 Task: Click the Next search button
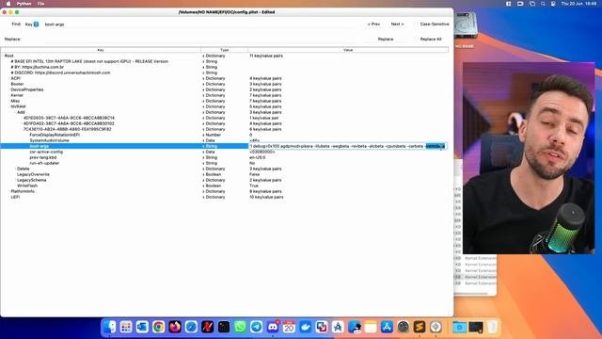tap(397, 24)
